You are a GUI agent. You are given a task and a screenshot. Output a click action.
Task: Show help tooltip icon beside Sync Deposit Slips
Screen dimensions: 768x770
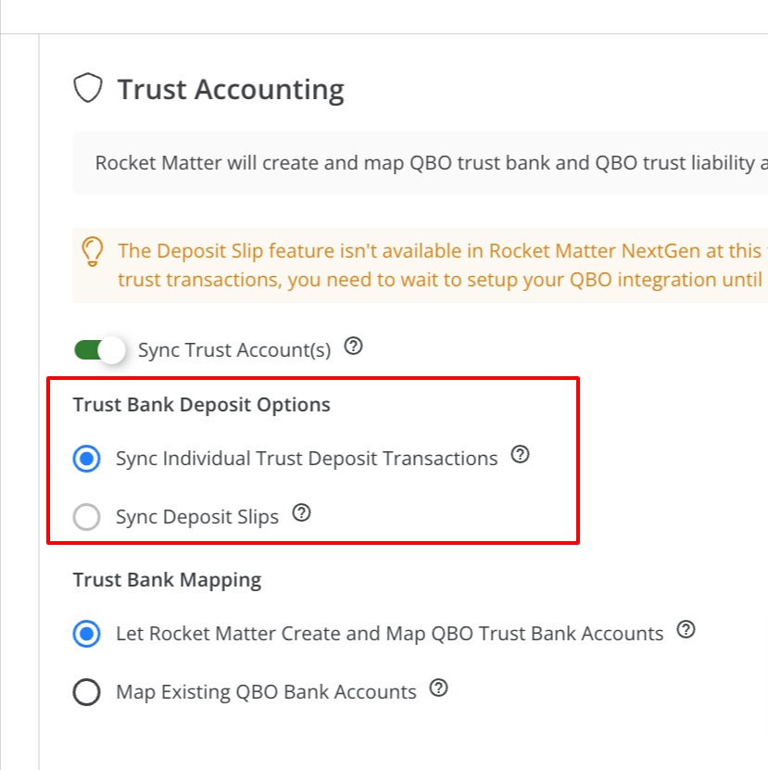pos(301,512)
